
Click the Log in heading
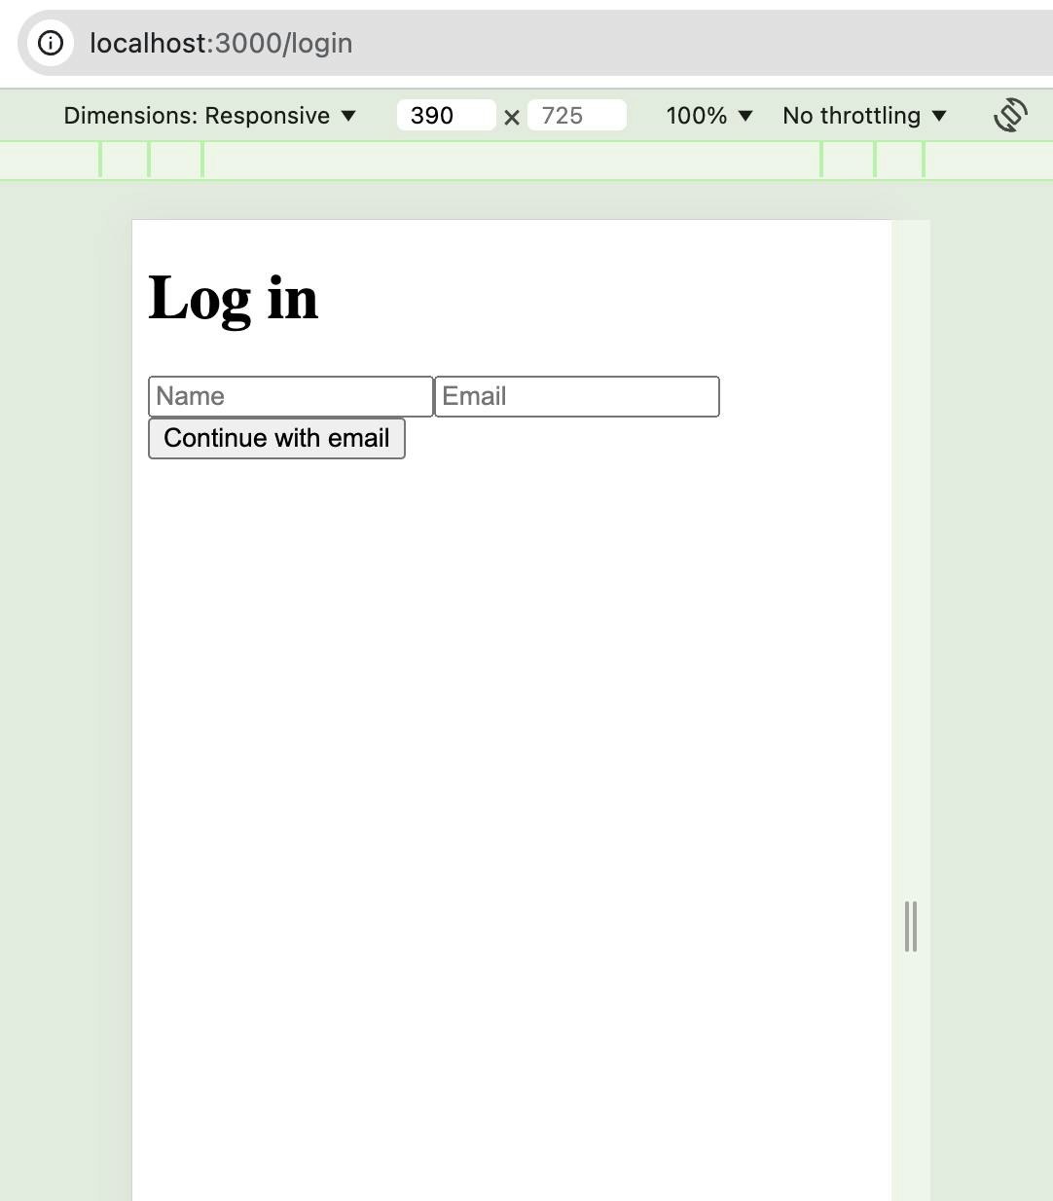234,298
